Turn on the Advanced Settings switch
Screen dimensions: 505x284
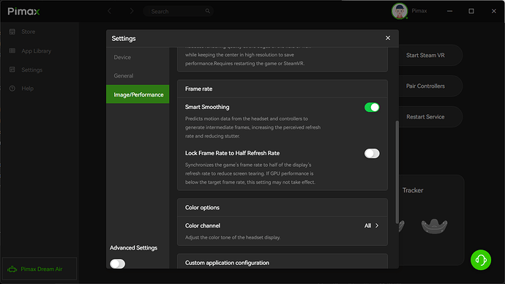click(x=117, y=264)
